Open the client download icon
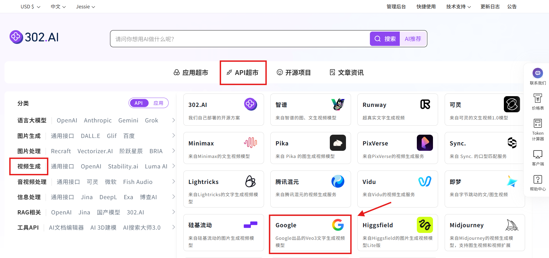This screenshot has height=258, width=549. 537,155
